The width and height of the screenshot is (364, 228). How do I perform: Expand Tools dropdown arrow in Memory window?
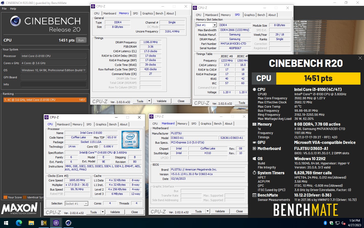149,101
